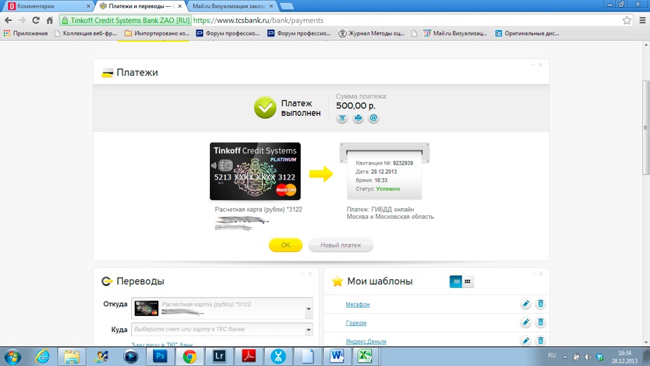650x366 pixels.
Task: Open Excel from taskbar
Action: click(x=366, y=357)
